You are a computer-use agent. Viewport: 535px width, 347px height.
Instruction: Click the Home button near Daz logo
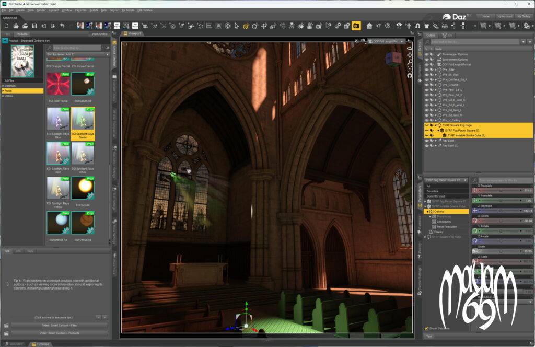click(486, 16)
